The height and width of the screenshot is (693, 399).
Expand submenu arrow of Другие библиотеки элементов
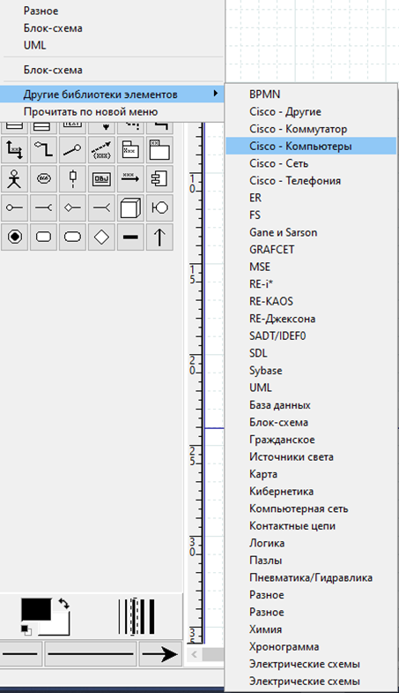(215, 94)
